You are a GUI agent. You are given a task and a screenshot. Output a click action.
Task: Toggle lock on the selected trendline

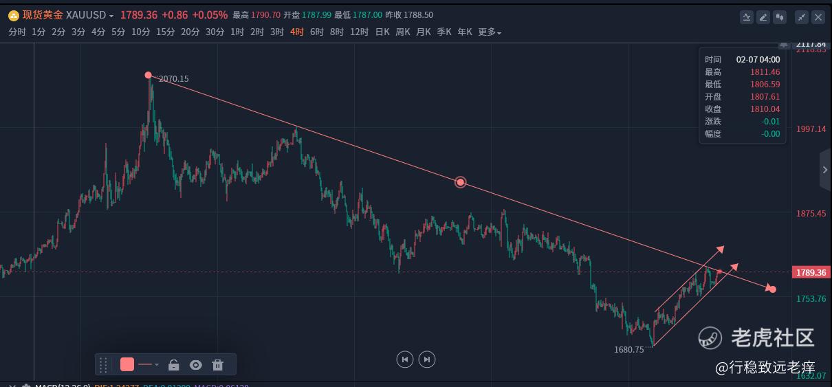click(x=174, y=365)
